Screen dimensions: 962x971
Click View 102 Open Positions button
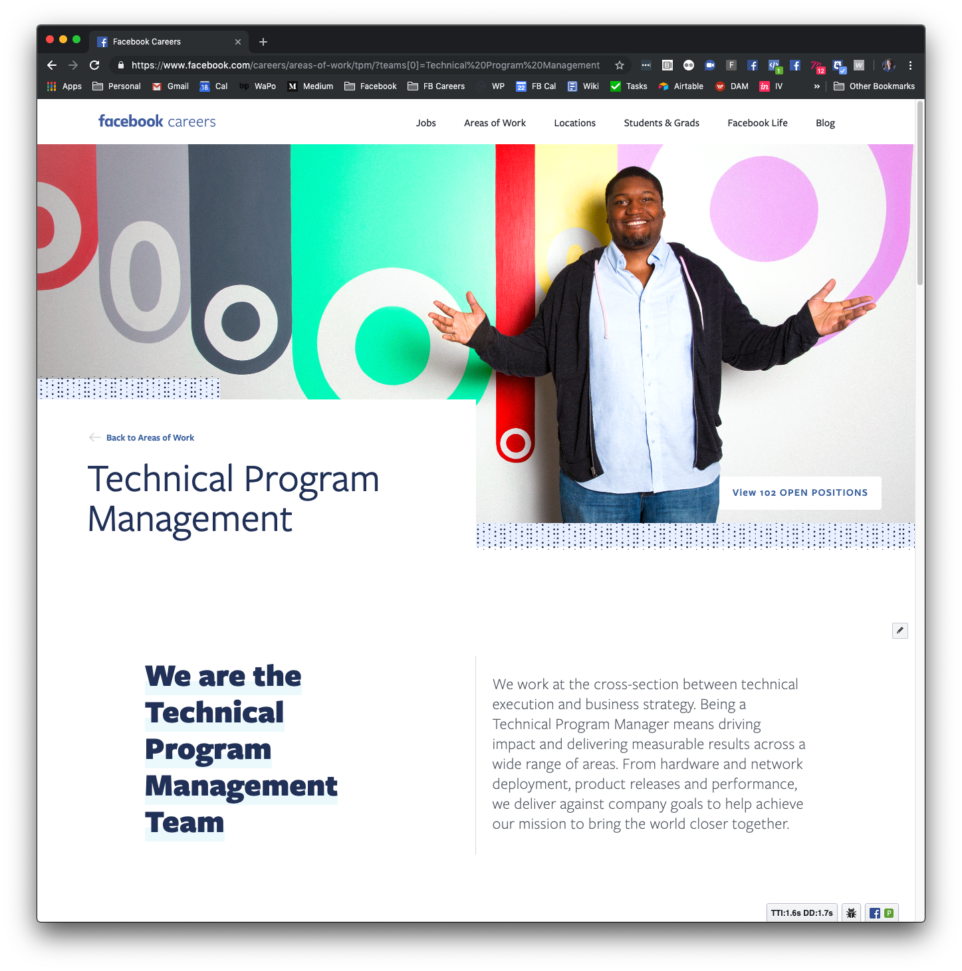[800, 492]
